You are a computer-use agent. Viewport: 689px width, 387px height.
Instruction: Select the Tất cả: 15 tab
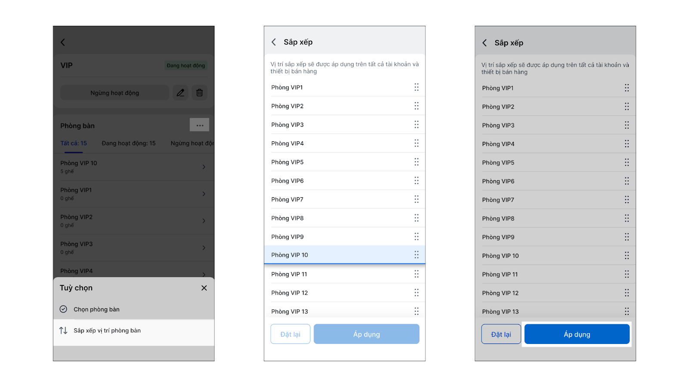pos(74,143)
